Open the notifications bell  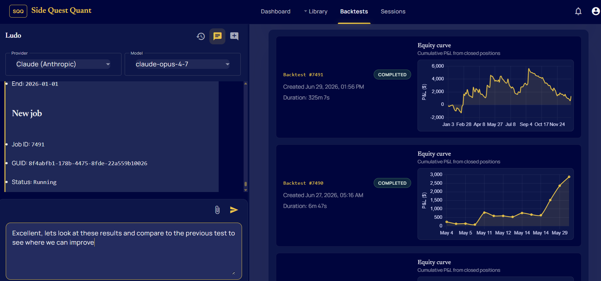pyautogui.click(x=578, y=11)
